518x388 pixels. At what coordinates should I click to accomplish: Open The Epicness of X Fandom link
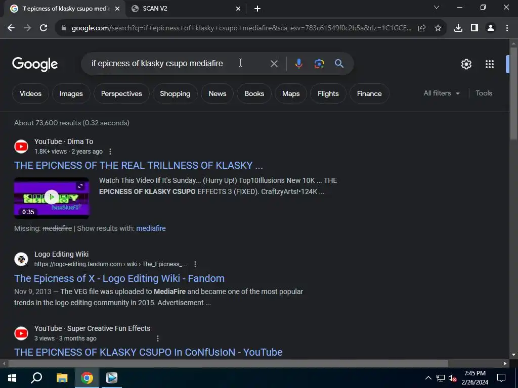[119, 278]
